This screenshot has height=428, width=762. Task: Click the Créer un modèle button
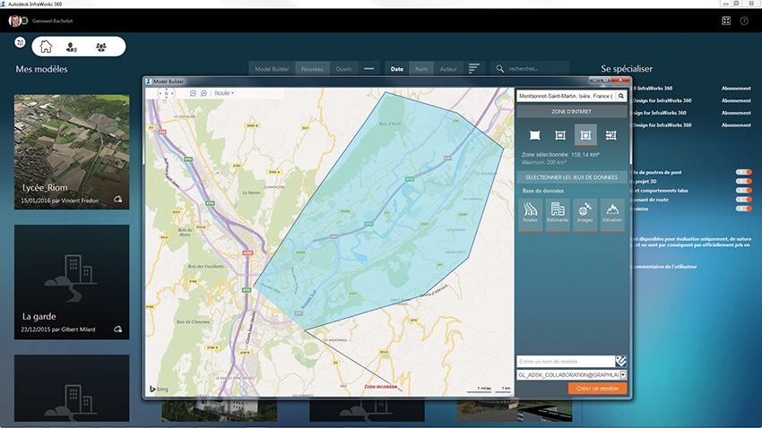pos(597,389)
